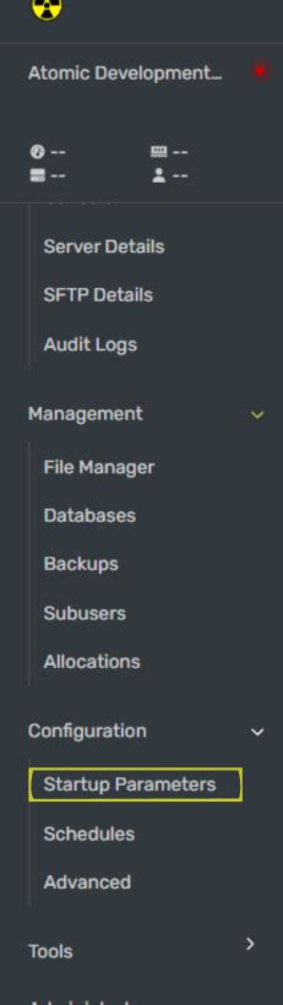Collapse the Management section chevron
This screenshot has height=1005, width=283.
click(257, 415)
